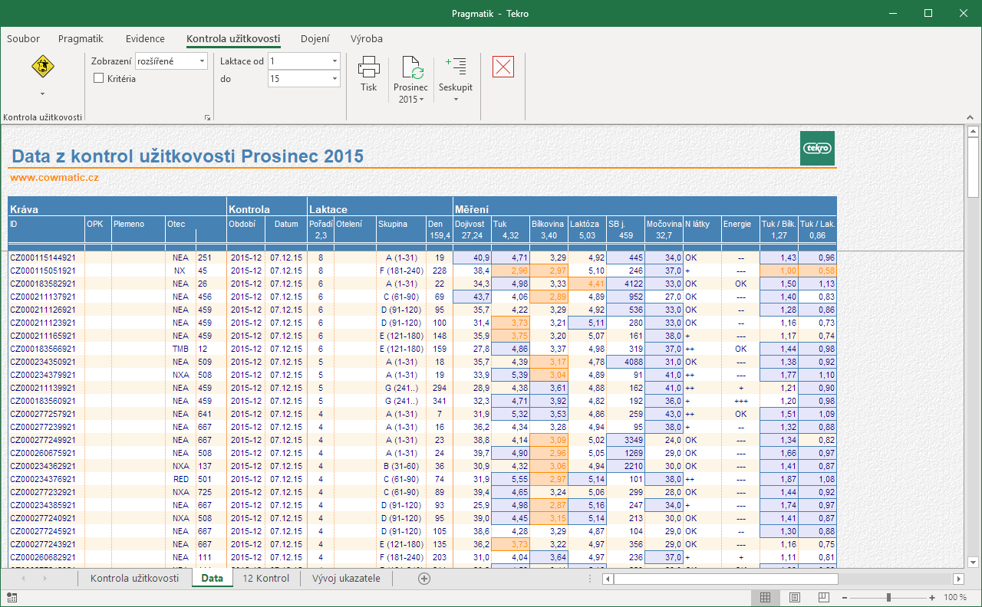Image resolution: width=982 pixels, height=607 pixels.
Task: Click the Tisk printer icon
Action: coord(369,67)
